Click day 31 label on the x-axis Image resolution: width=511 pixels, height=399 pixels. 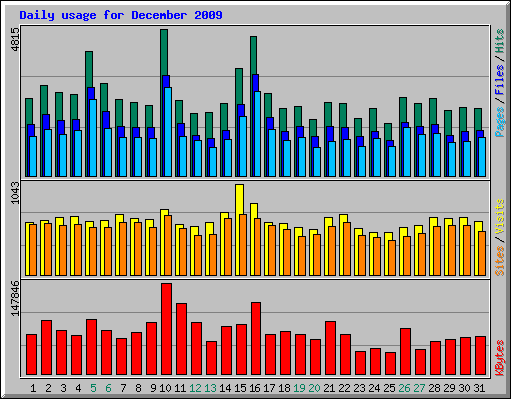click(479, 388)
